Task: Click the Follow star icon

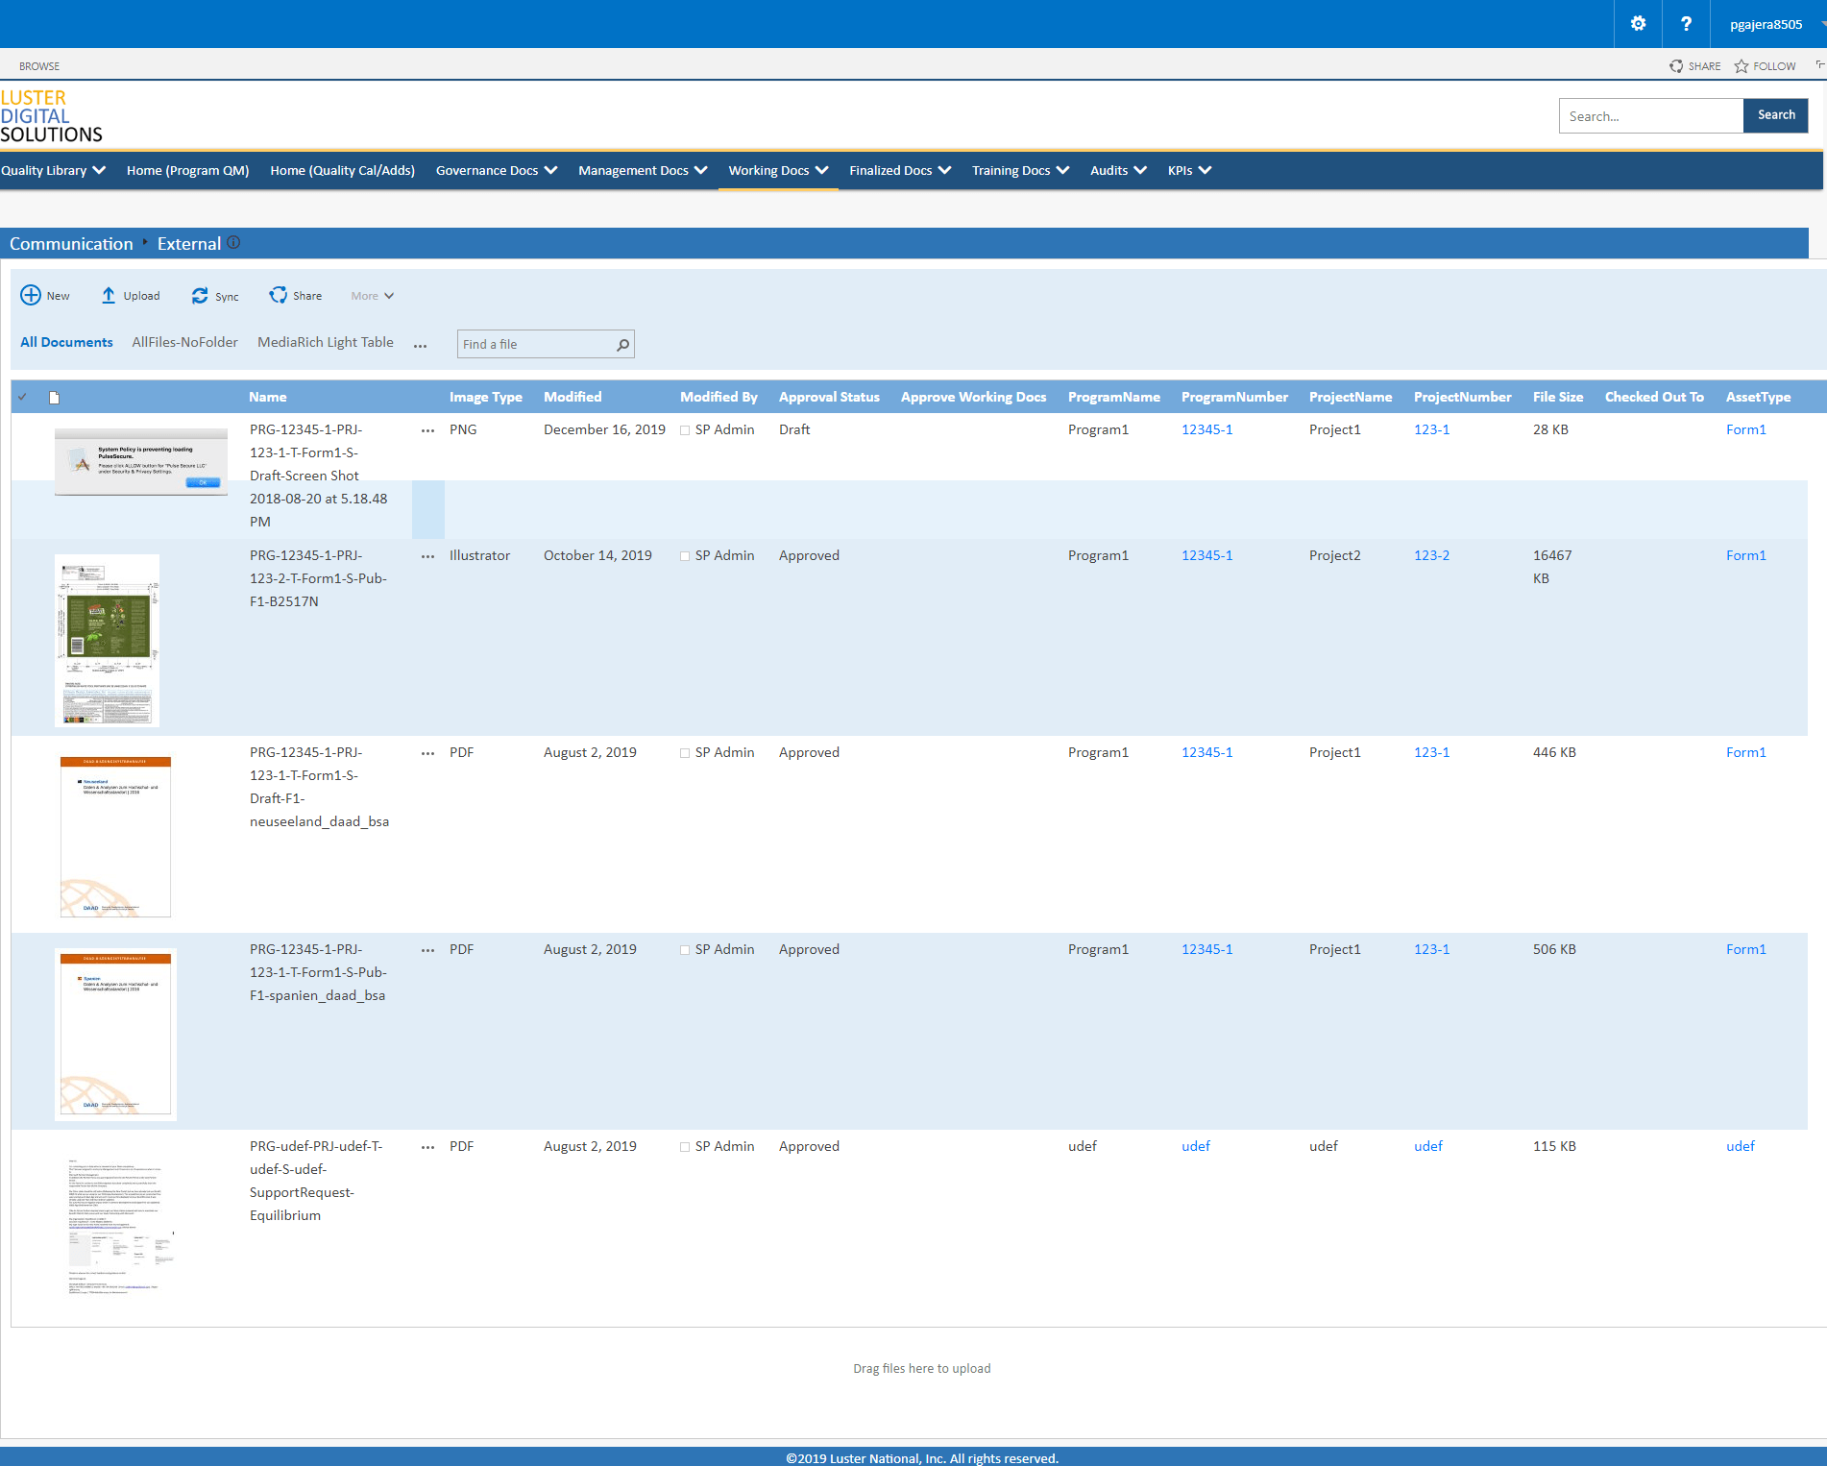Action: pyautogui.click(x=1742, y=66)
